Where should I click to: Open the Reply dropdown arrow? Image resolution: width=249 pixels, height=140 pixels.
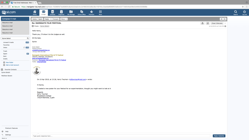coord(51,19)
